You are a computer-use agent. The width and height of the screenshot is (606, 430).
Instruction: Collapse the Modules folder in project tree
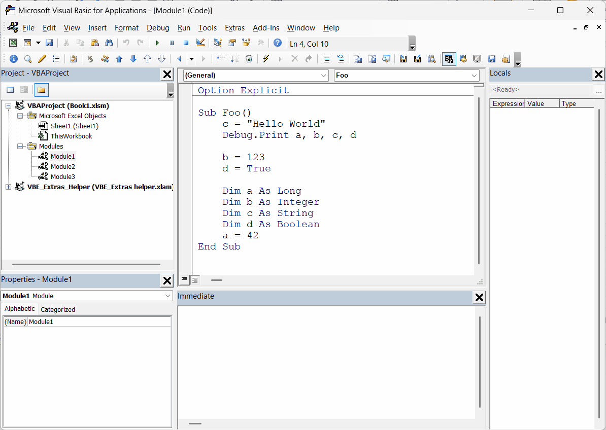point(20,147)
